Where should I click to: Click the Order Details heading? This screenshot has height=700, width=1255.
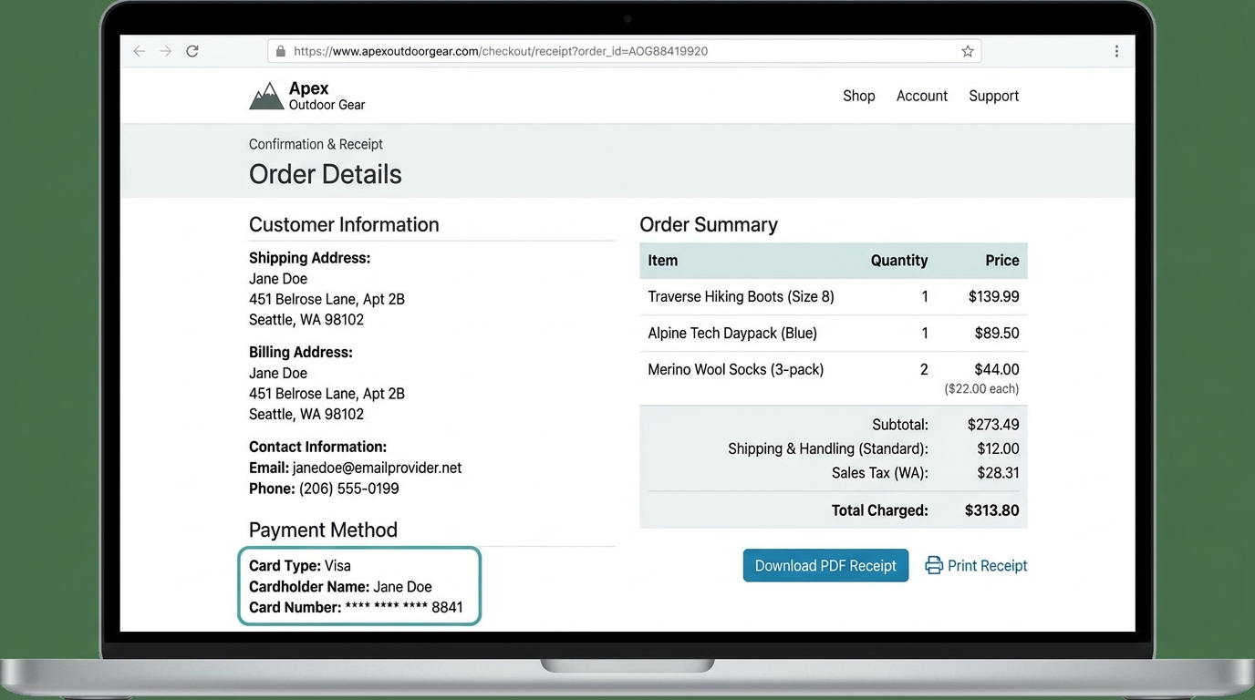[326, 174]
